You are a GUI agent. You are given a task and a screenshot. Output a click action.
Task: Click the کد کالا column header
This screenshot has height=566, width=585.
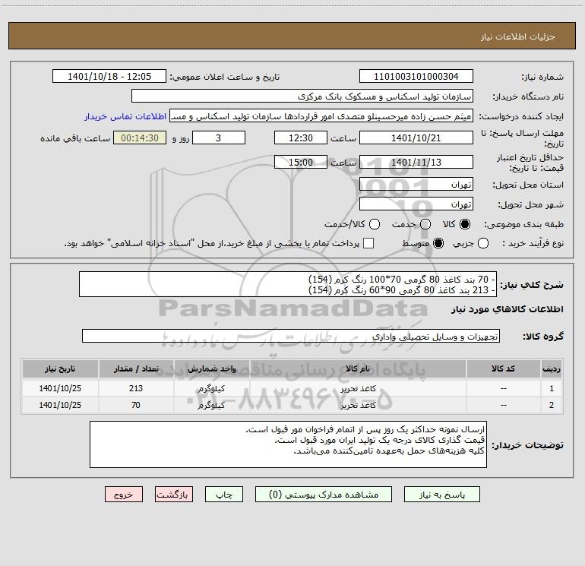click(x=503, y=369)
